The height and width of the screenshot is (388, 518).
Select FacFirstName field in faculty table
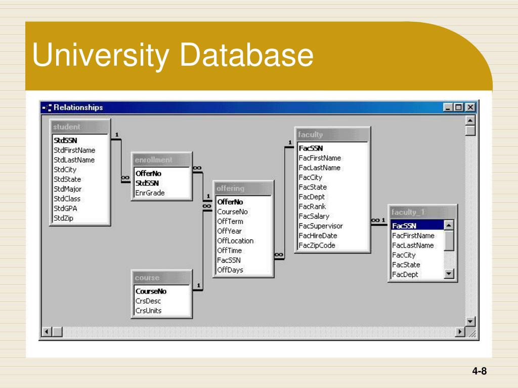pos(320,158)
